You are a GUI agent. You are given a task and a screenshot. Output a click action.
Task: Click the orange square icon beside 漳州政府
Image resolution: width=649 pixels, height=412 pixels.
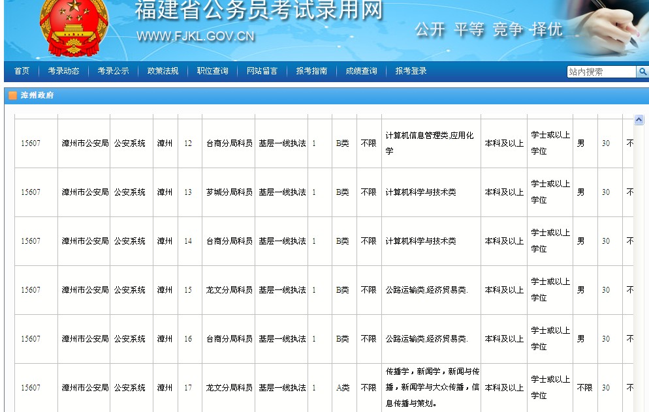tap(12, 95)
